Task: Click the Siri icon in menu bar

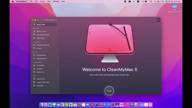Action: pos(163,1)
